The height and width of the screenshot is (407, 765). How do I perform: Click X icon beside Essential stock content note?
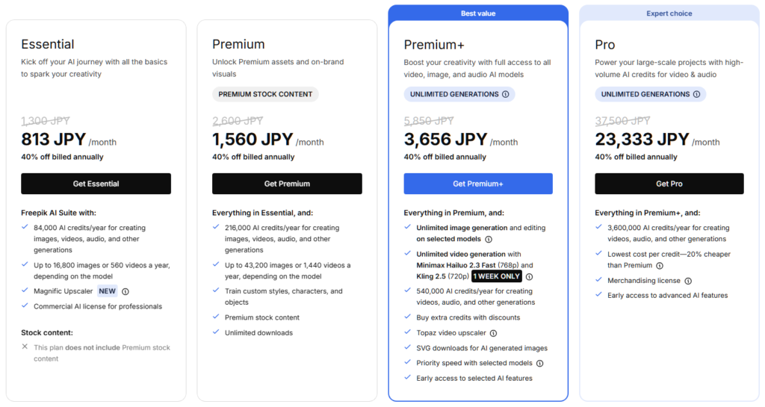[25, 347]
